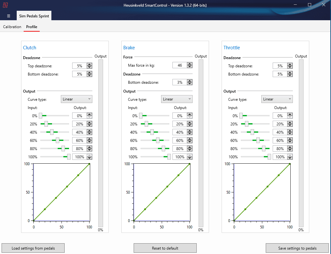The width and height of the screenshot is (331, 254).
Task: Decrease Brake bottom deadzone with down arrow
Action: [189, 84]
